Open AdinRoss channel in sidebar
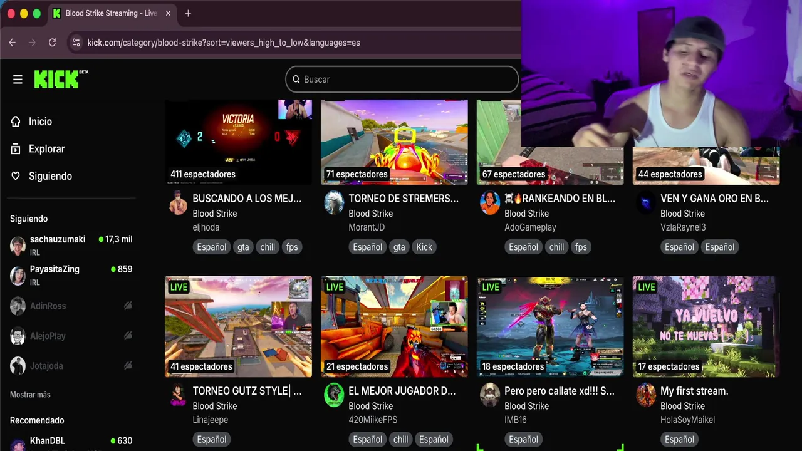The width and height of the screenshot is (802, 451). pyautogui.click(x=71, y=306)
